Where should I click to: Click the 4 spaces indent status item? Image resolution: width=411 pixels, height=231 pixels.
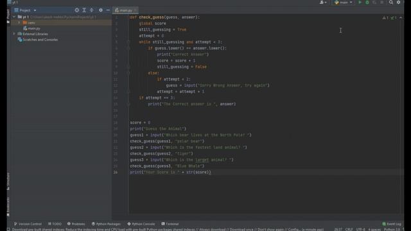pyautogui.click(x=374, y=230)
